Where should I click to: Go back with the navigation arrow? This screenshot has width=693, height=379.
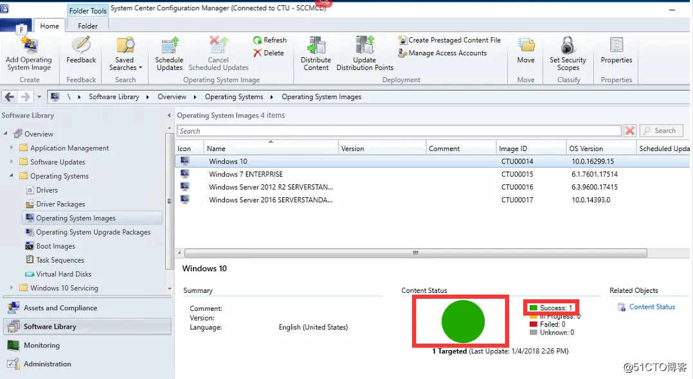click(10, 97)
